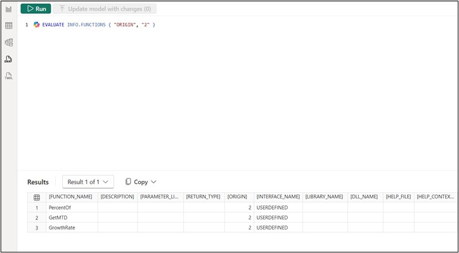
Task: Open TMDL view sidebar icon
Action: [x=9, y=76]
